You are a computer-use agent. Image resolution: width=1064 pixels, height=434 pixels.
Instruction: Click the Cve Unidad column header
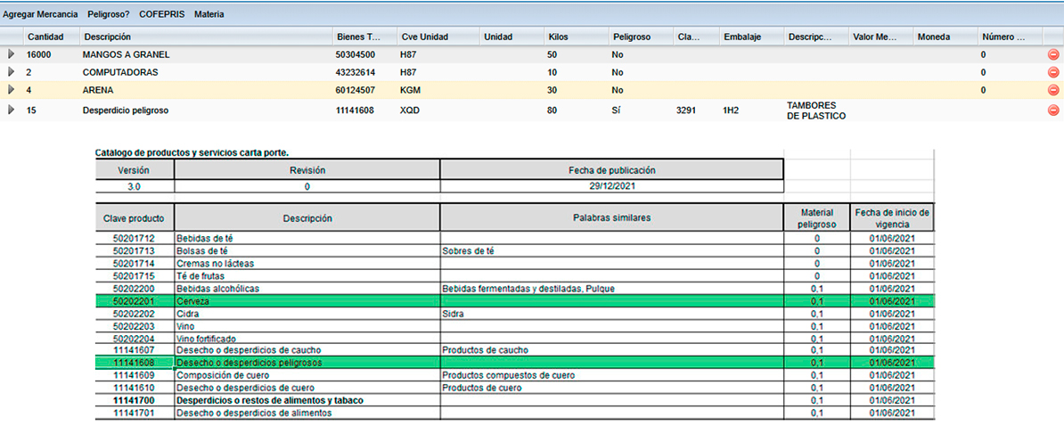click(424, 37)
